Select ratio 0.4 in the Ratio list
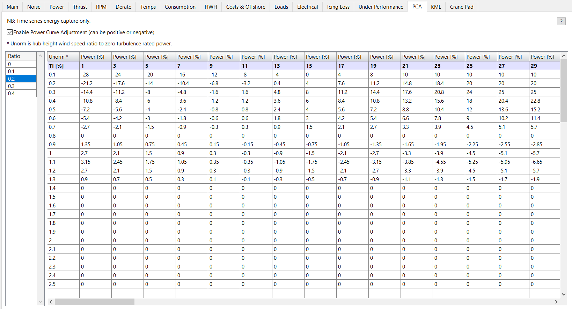The width and height of the screenshot is (572, 309). (21, 94)
